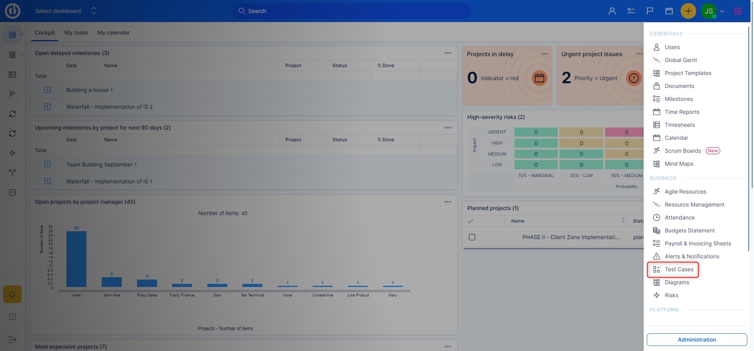This screenshot has height=351, width=754.
Task: Open the JS user avatar dropdown arrow
Action: click(x=722, y=11)
